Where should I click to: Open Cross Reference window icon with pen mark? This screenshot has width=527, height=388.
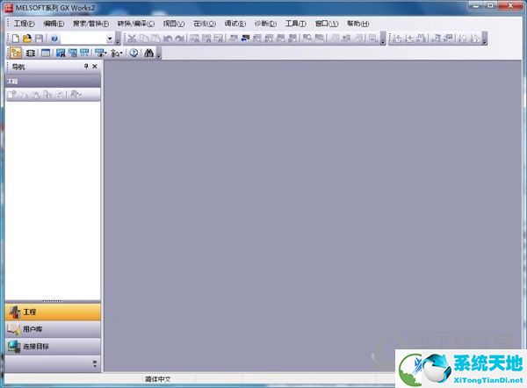pyautogui.click(x=61, y=53)
